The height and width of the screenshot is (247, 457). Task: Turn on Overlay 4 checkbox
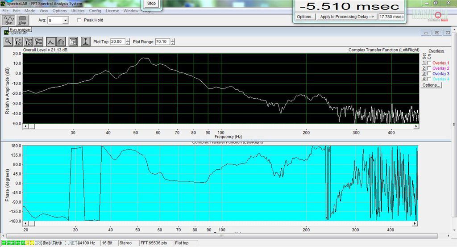[429, 79]
